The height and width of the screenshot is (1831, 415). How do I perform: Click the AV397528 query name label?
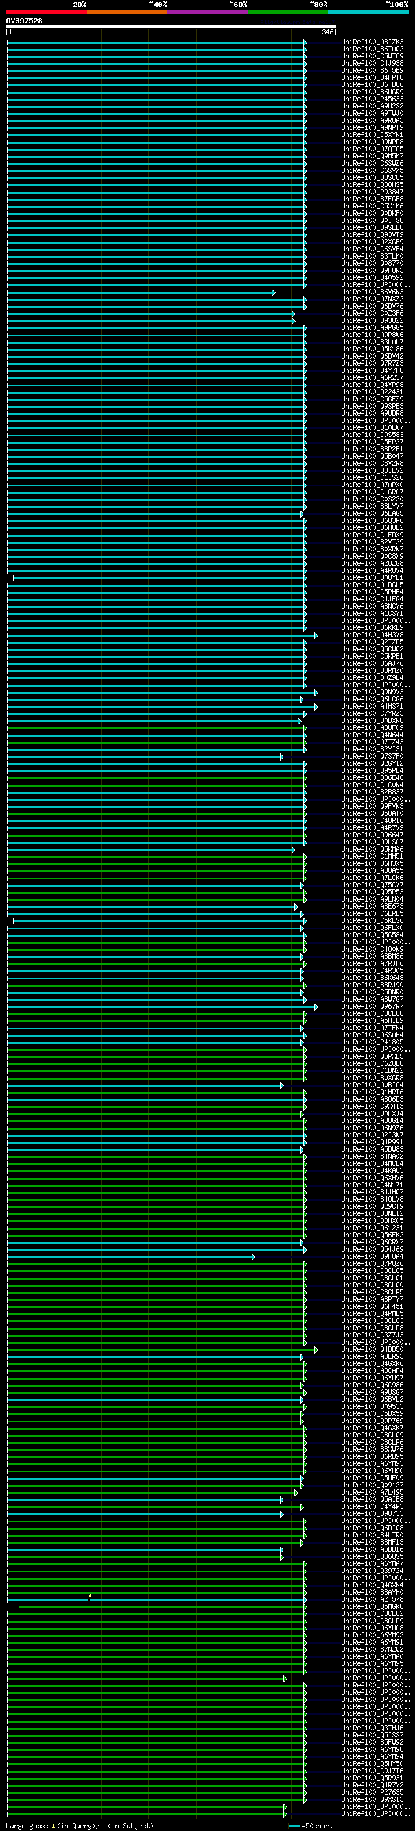(24, 21)
